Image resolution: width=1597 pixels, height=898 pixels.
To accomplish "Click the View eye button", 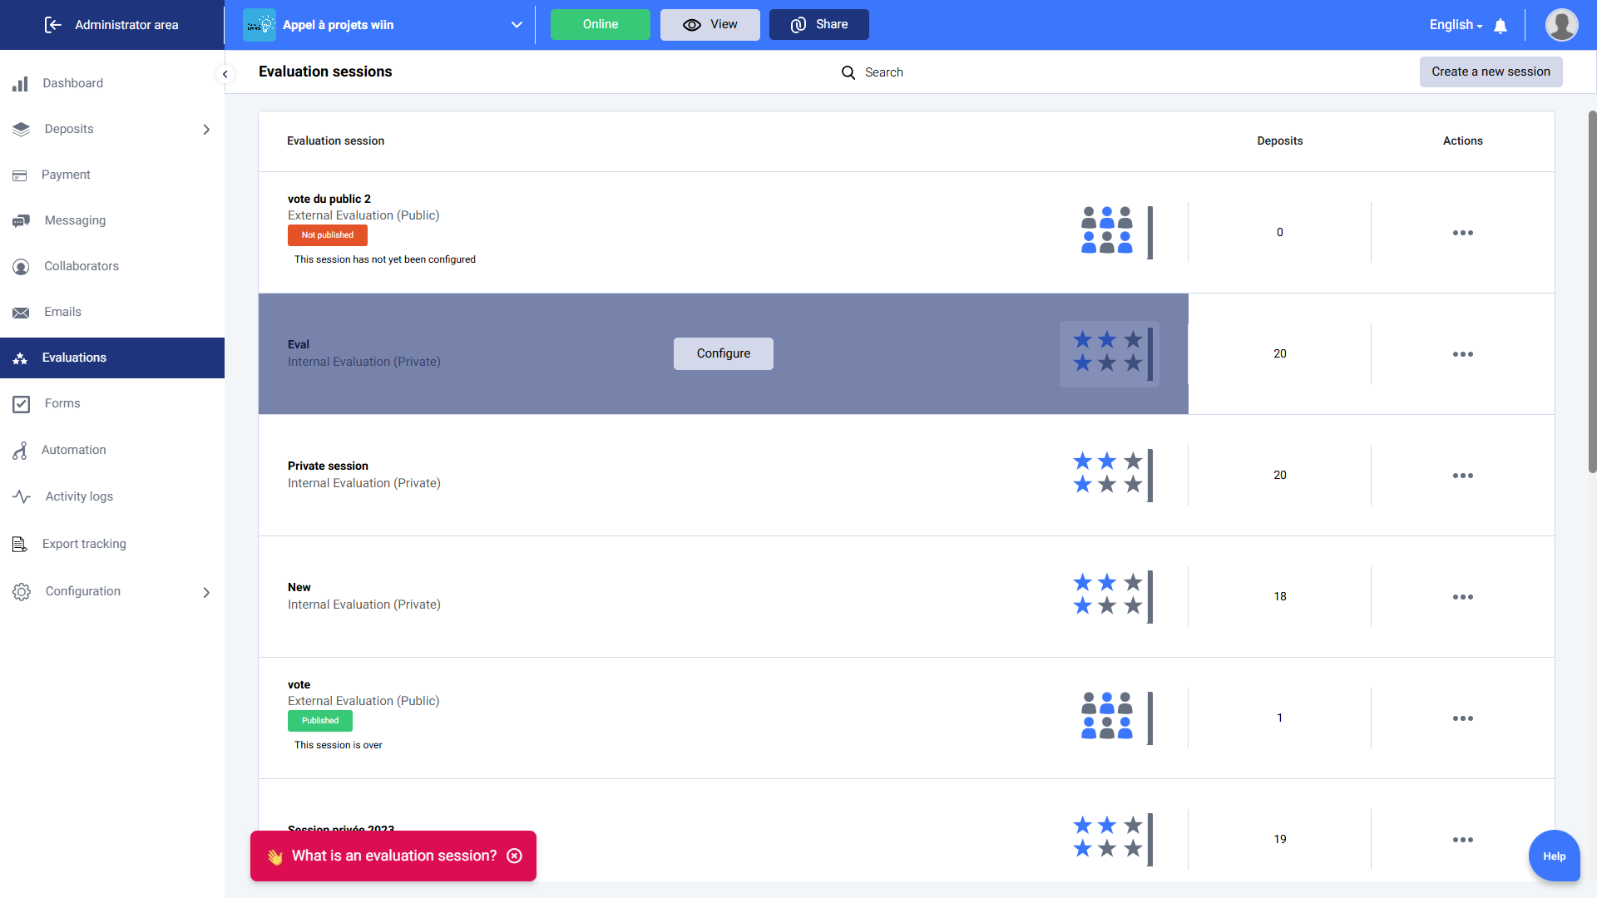I will tap(710, 25).
